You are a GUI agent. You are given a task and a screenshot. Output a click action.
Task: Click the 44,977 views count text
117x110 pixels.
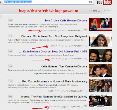point(51,46)
